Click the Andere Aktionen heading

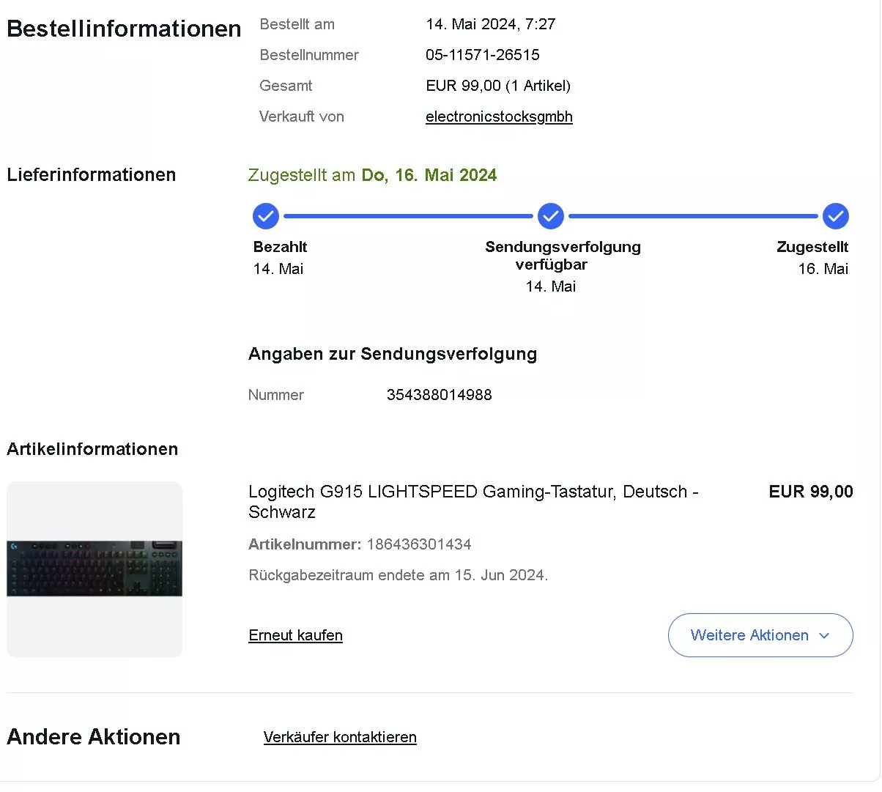tap(94, 736)
